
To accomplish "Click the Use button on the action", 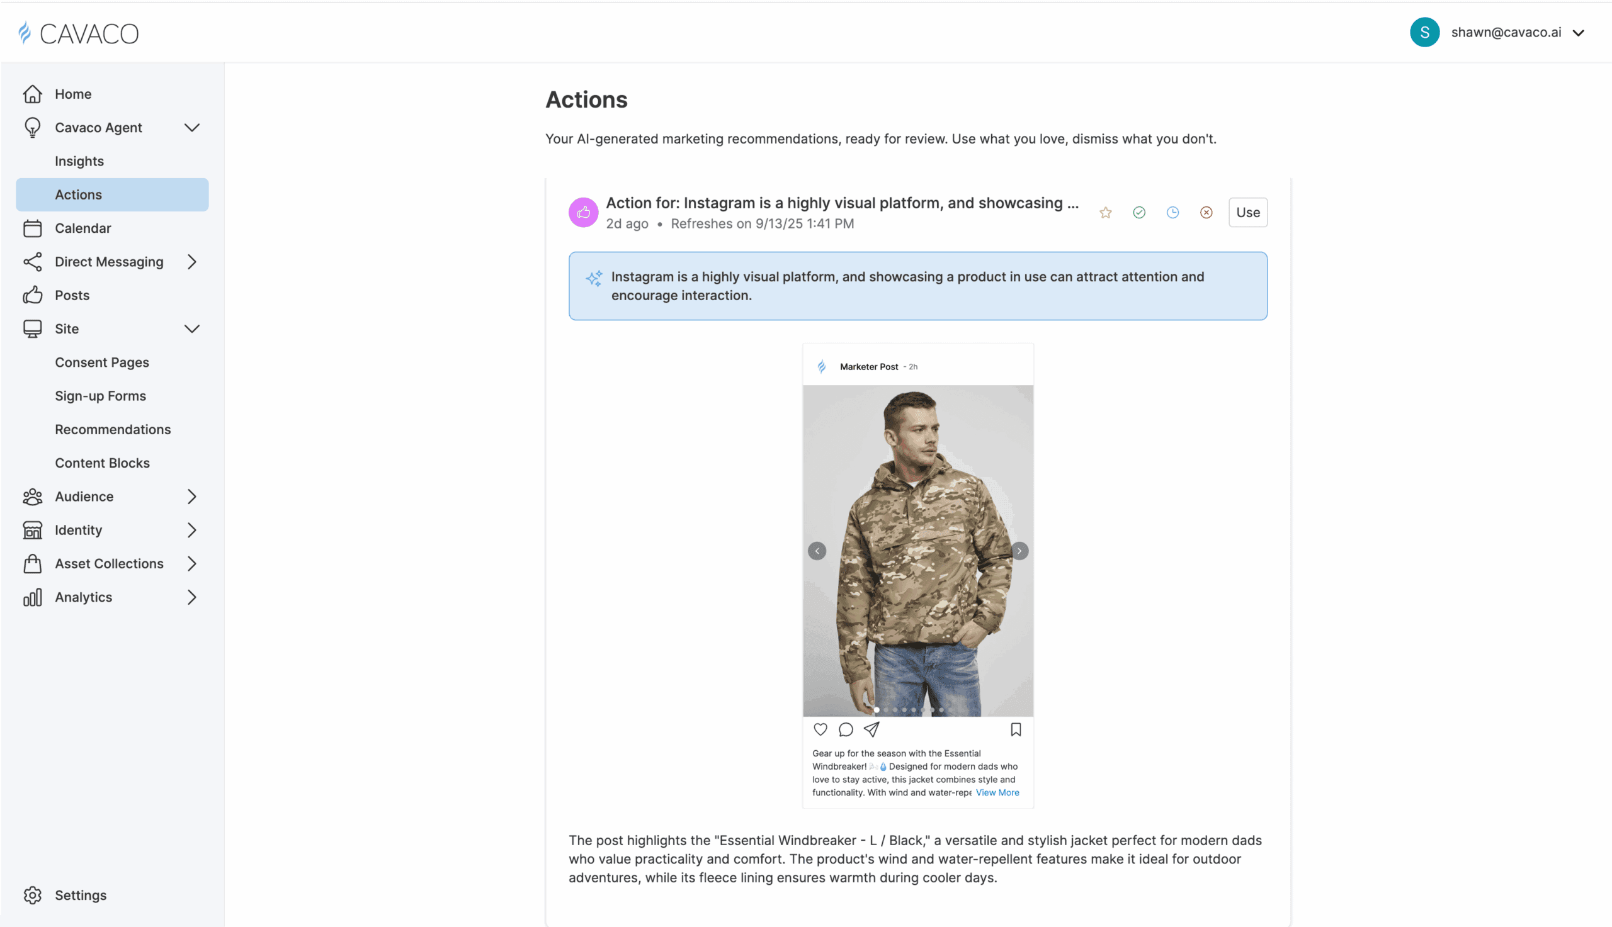I will coord(1247,212).
